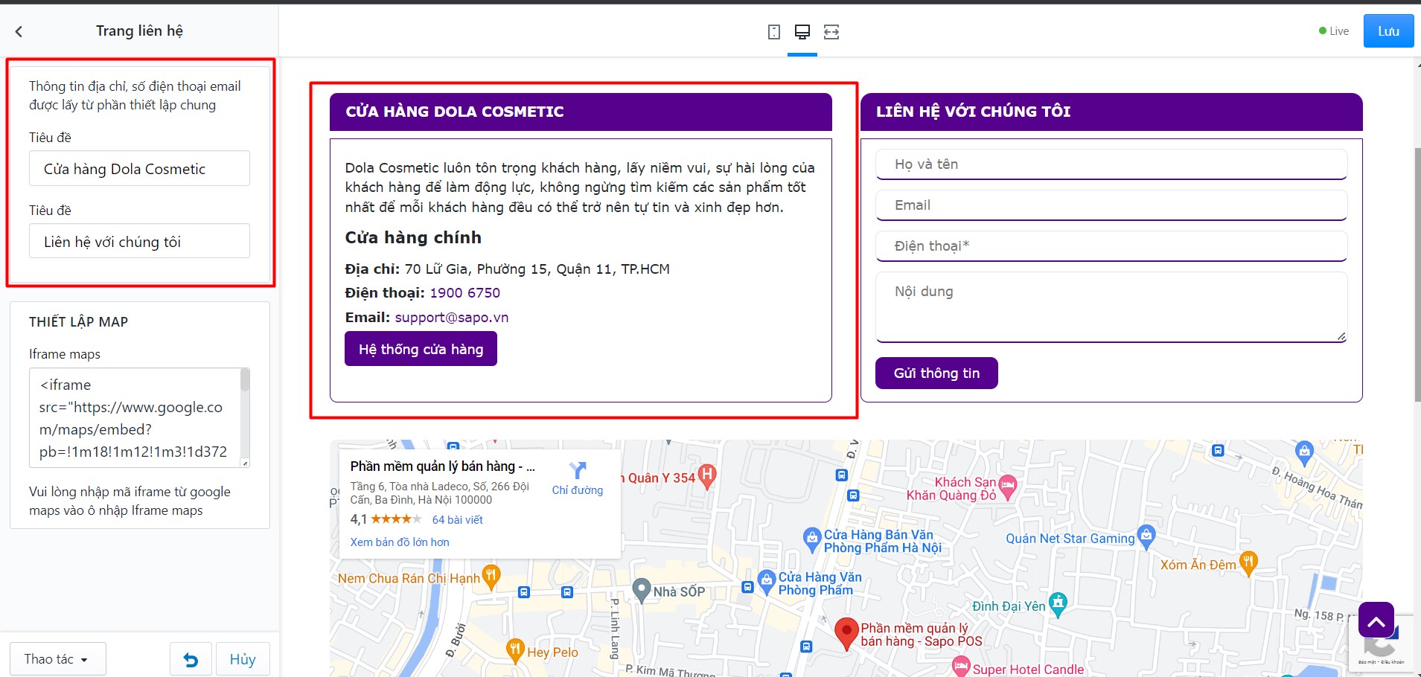The image size is (1421, 677).
Task: Click the THIẾT LẬP MAP heading
Action: (78, 322)
